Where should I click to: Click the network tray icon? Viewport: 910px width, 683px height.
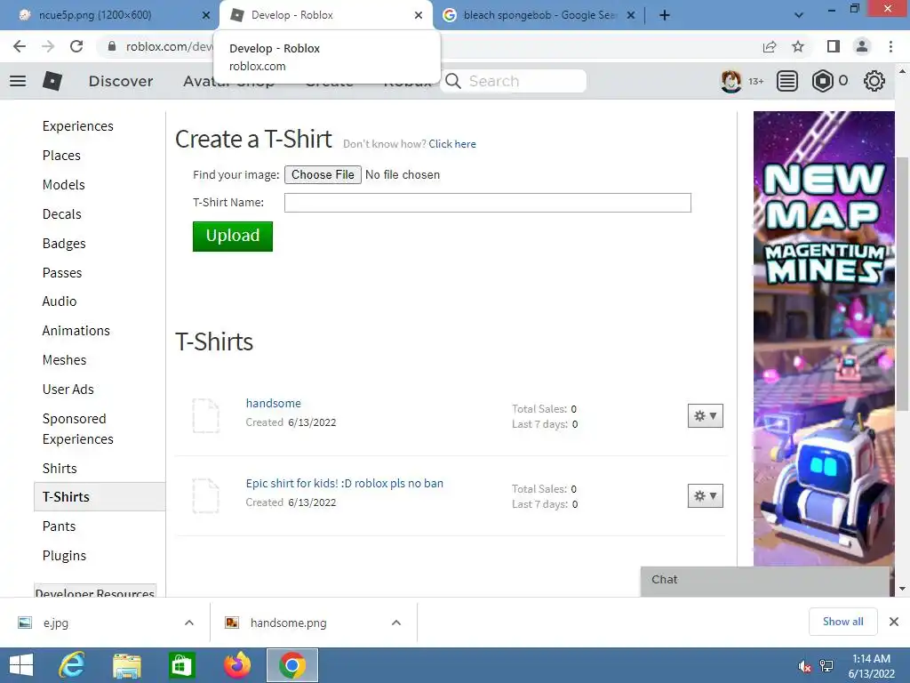click(826, 666)
